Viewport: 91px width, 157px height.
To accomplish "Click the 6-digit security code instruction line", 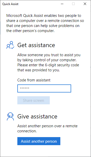I will point(48,65).
